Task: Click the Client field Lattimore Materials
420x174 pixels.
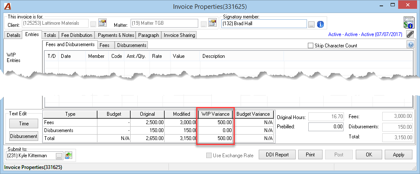Action: (x=55, y=23)
